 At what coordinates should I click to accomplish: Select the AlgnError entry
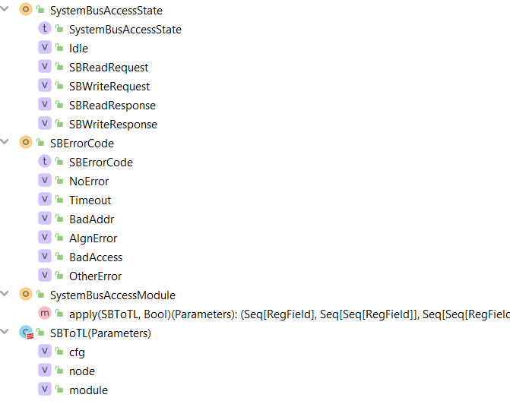(x=93, y=238)
